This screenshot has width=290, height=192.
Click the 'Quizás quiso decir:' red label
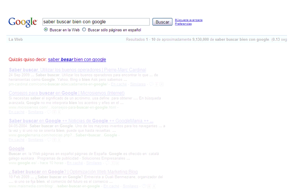tap(27, 59)
